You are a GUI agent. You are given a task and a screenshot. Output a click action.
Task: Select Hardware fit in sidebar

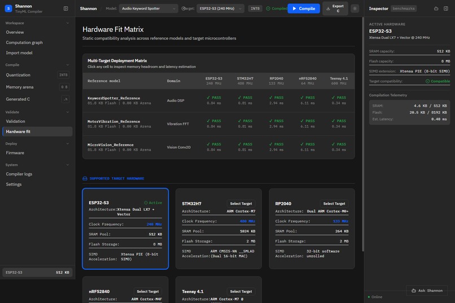(37, 131)
